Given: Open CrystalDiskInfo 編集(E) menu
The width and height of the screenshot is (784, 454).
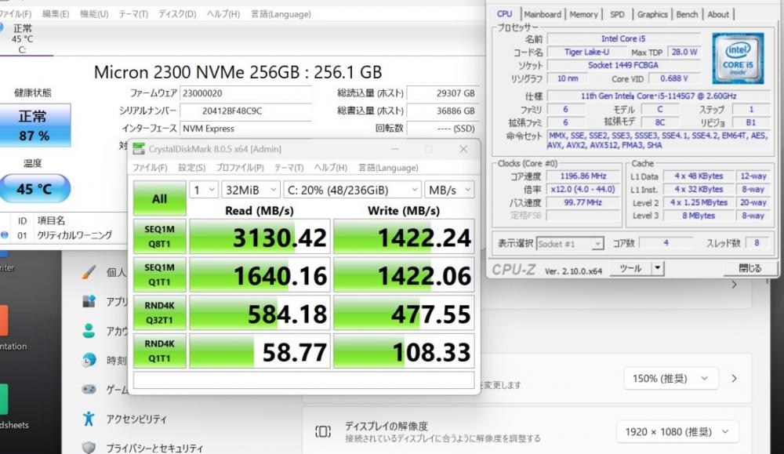Looking at the screenshot, I should (x=56, y=14).
